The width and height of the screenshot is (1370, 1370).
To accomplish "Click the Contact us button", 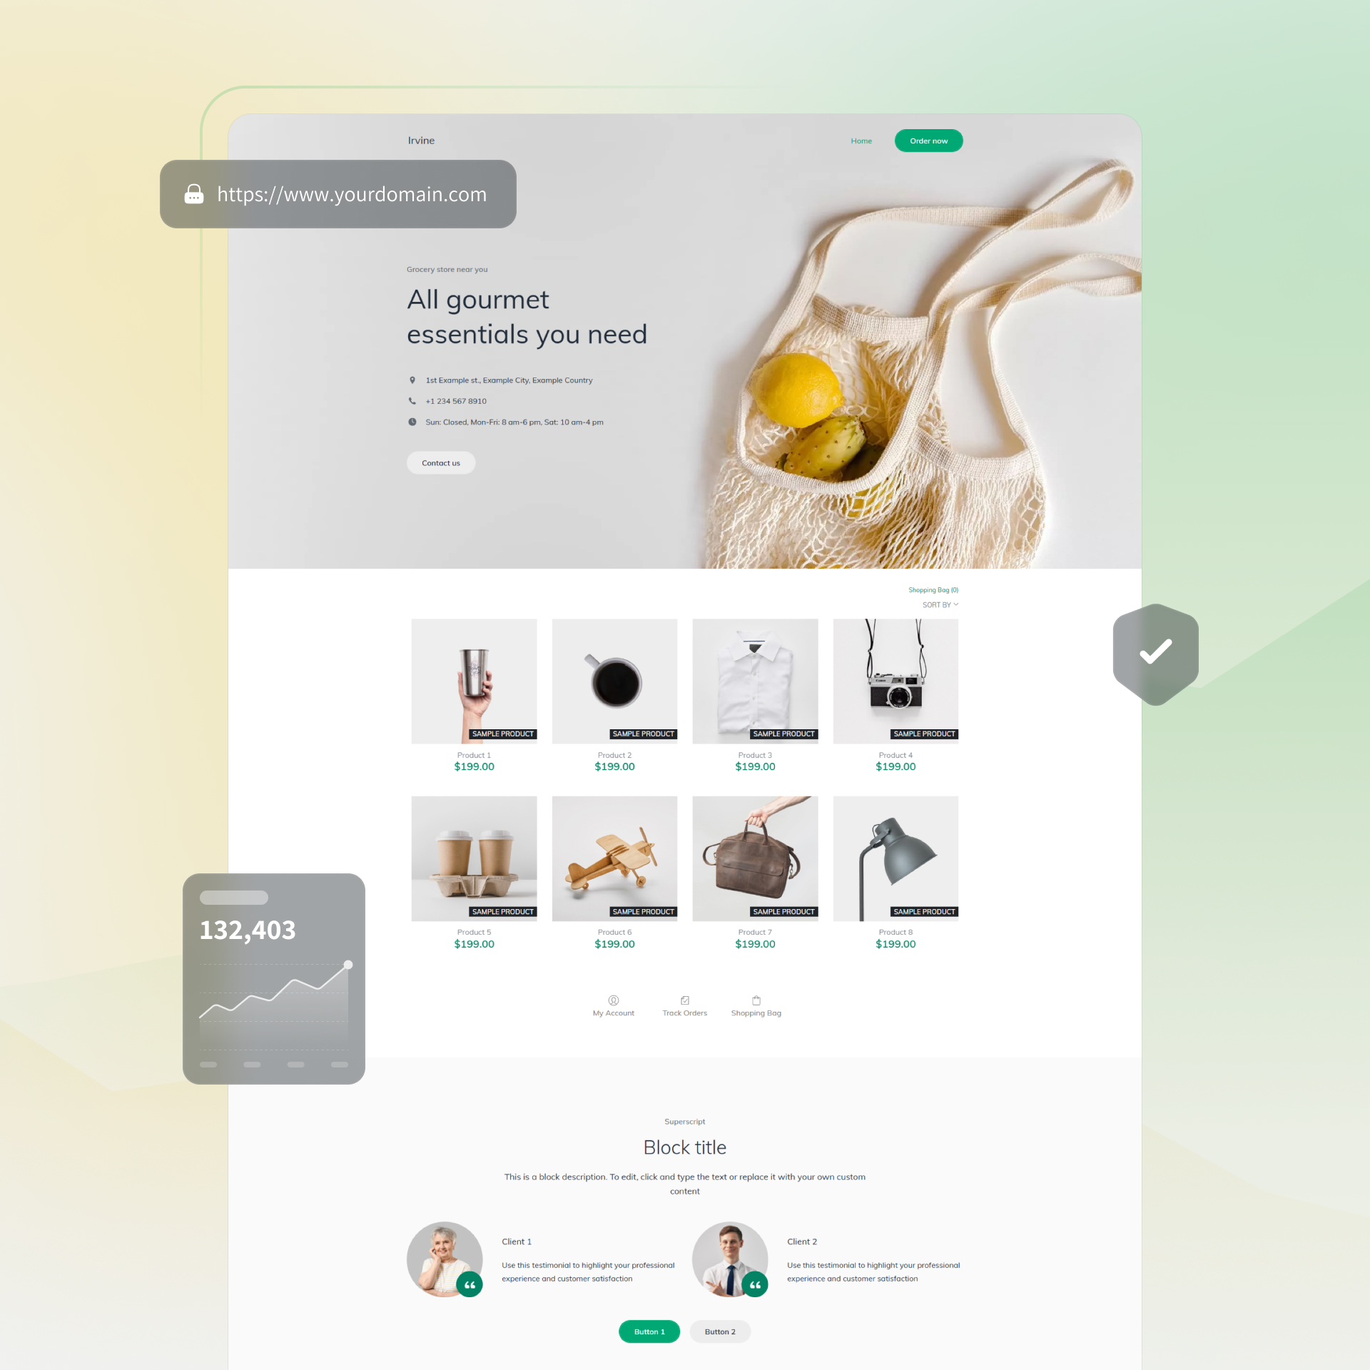I will (440, 463).
